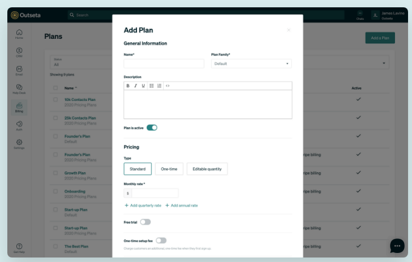The height and width of the screenshot is (262, 412).
Task: Click the Outseta logo
Action: (26, 15)
